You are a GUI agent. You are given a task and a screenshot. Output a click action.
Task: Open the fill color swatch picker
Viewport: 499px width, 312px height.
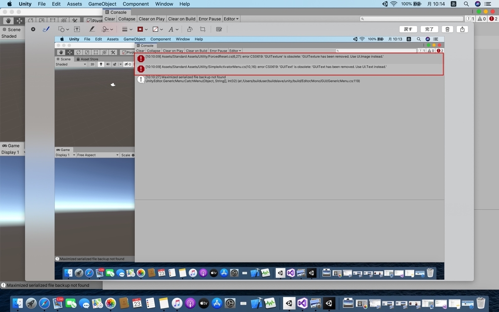[x=157, y=30]
